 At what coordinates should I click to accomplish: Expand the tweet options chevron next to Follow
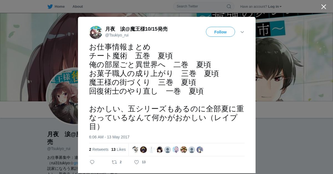coord(242,32)
